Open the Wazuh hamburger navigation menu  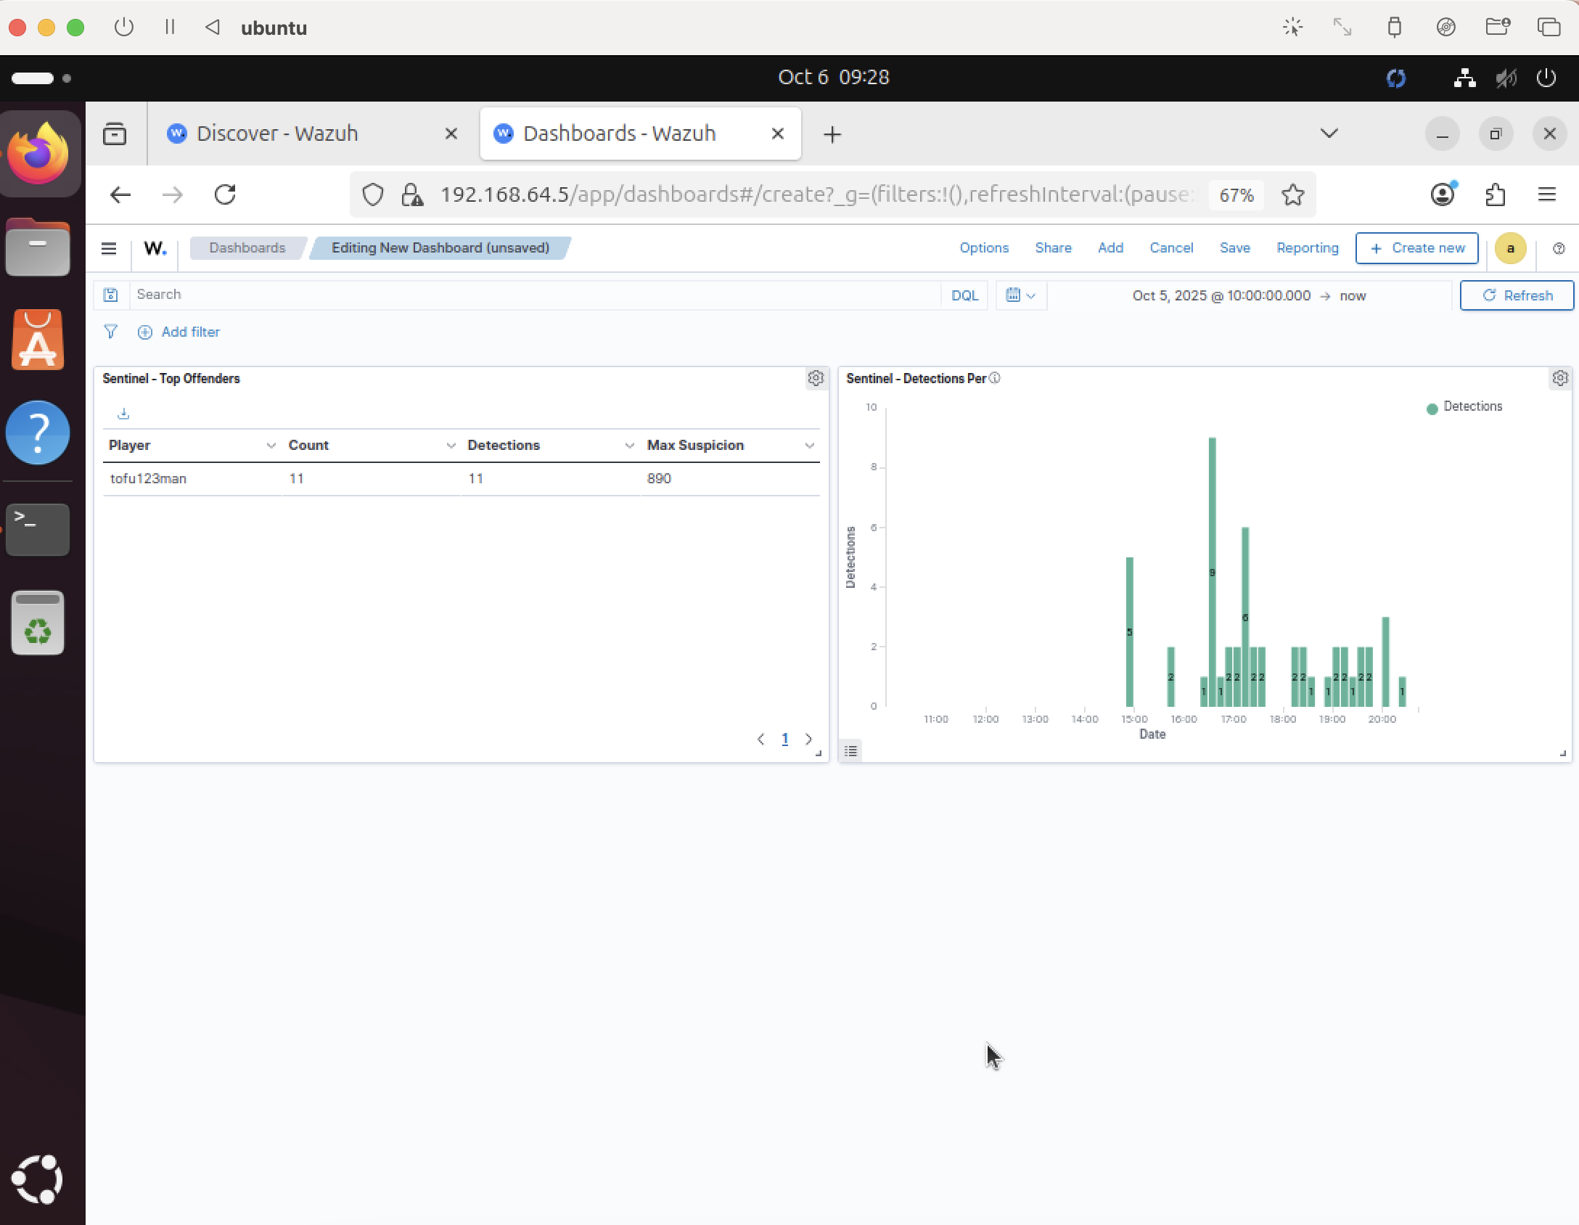click(109, 249)
